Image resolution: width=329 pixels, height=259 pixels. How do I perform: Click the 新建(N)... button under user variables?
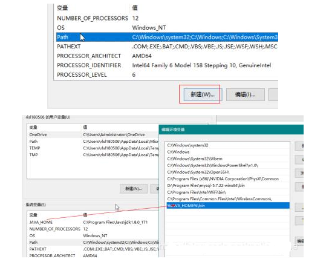click(134, 189)
